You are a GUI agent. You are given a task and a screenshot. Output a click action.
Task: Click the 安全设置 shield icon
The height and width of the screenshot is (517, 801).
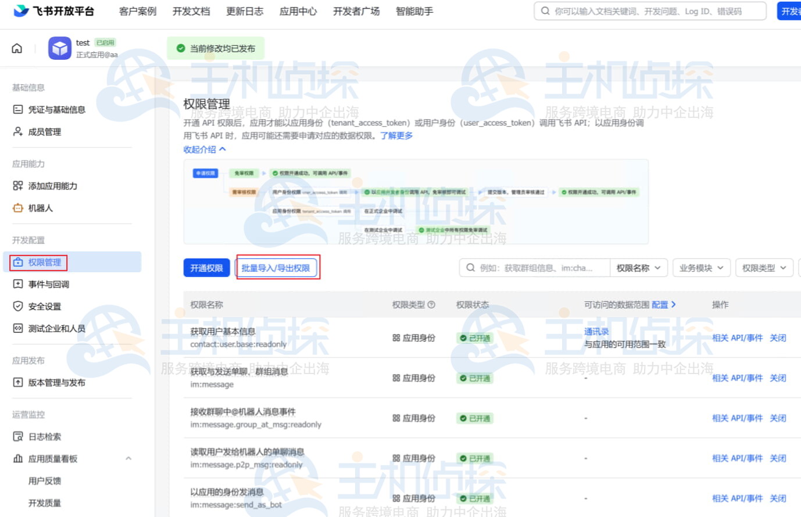point(18,306)
